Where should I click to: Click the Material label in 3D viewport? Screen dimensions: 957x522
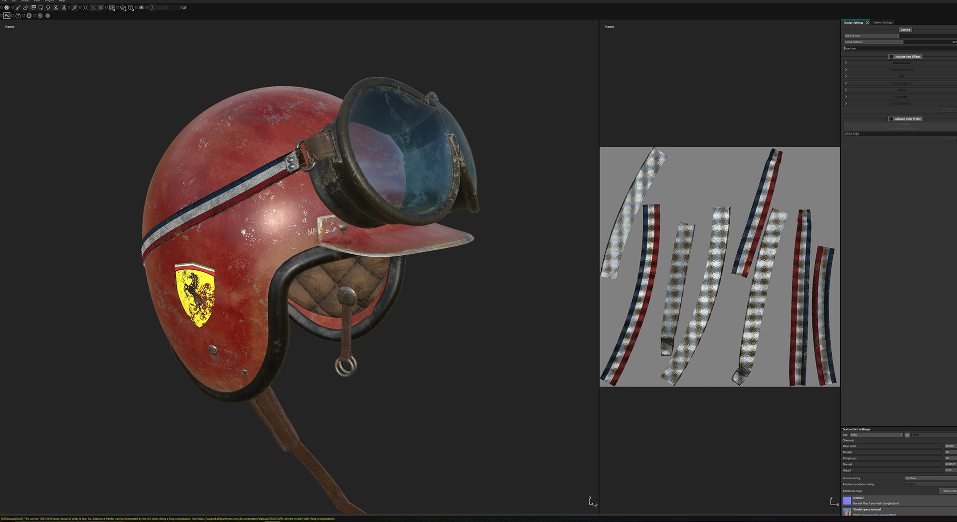click(x=10, y=27)
